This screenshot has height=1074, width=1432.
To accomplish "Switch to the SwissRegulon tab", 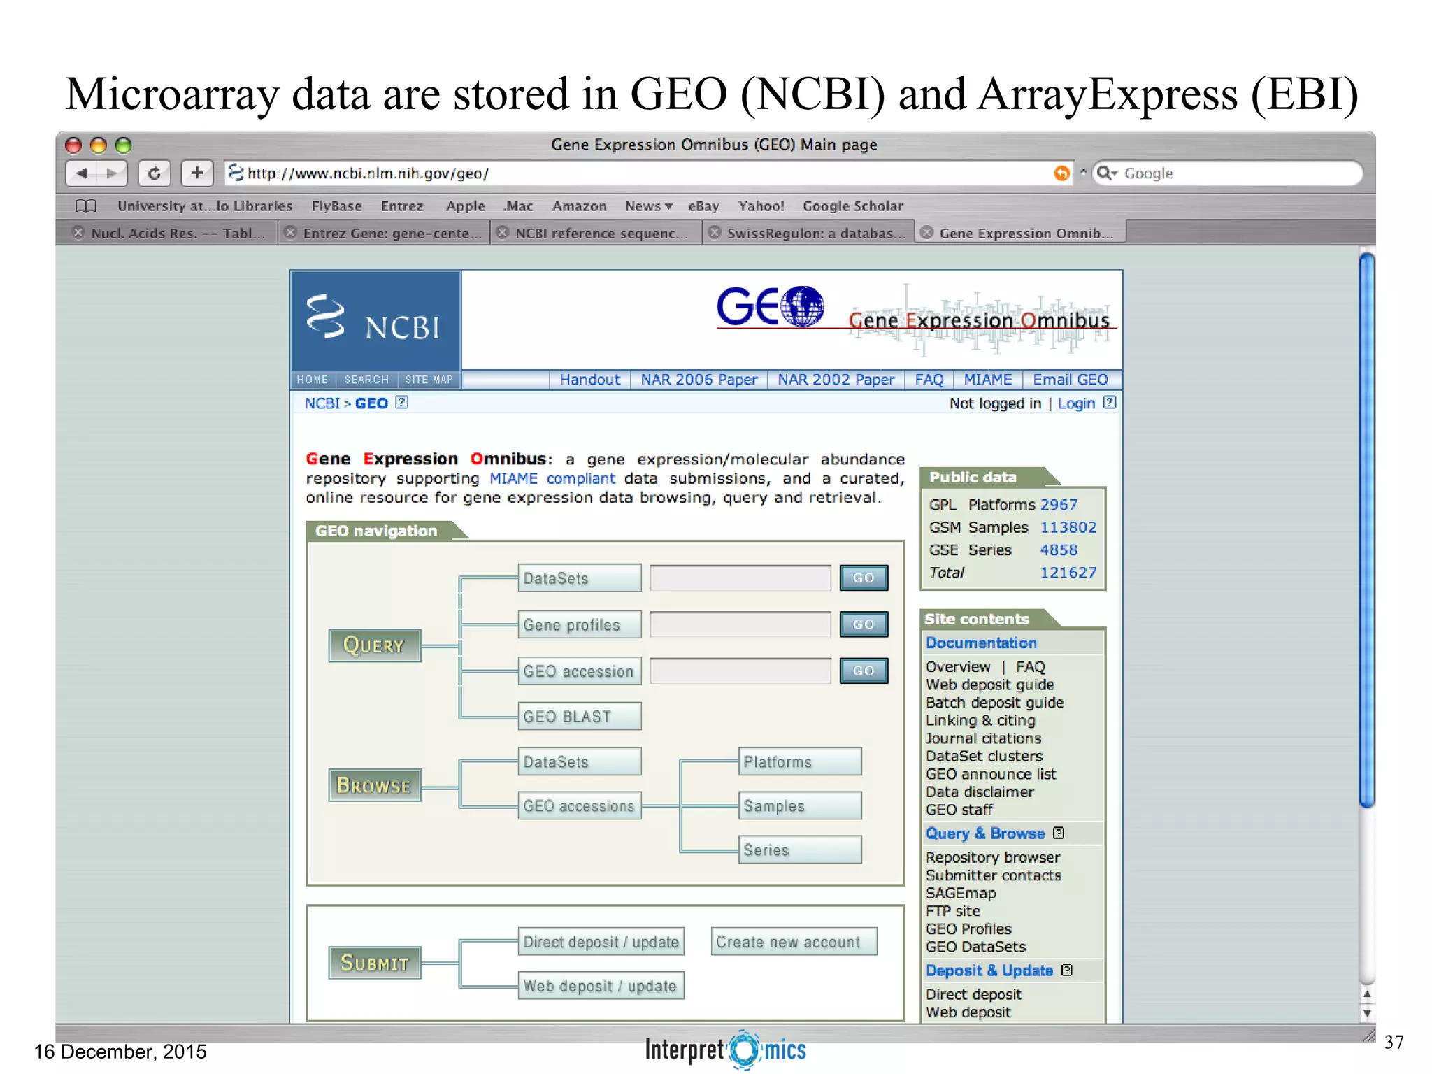I will tap(816, 233).
